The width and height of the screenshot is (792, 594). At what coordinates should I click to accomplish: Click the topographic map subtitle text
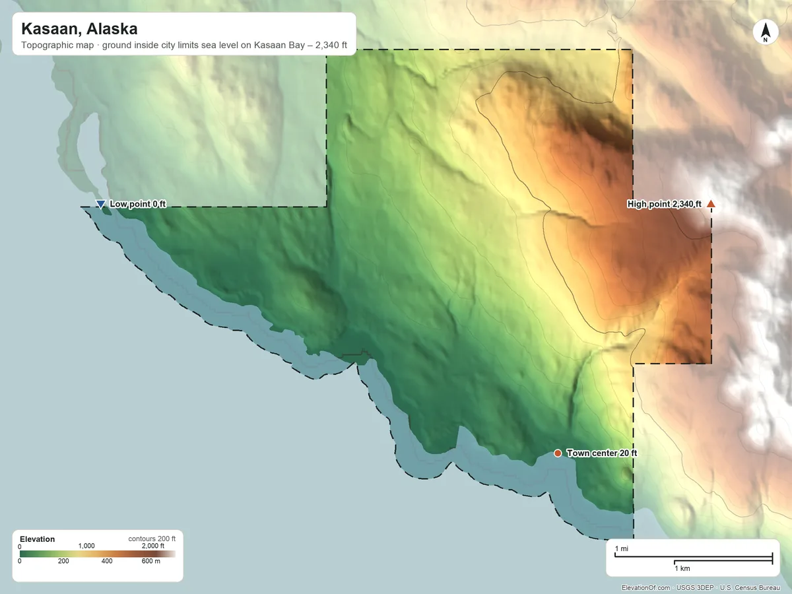(x=184, y=47)
